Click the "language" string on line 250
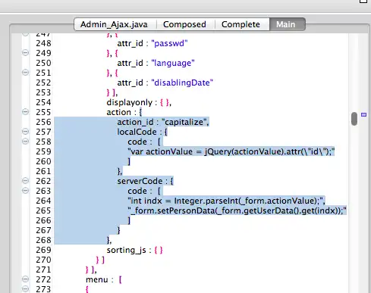The image size is (371, 293). 173,63
